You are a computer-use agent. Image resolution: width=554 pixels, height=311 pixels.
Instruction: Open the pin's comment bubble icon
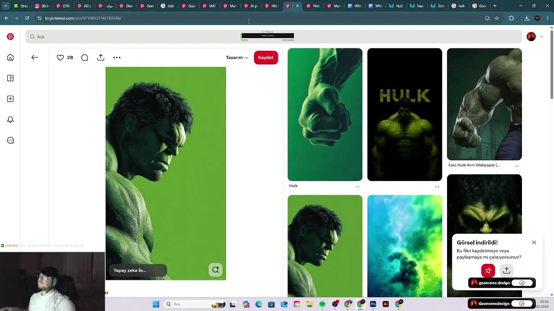84,57
